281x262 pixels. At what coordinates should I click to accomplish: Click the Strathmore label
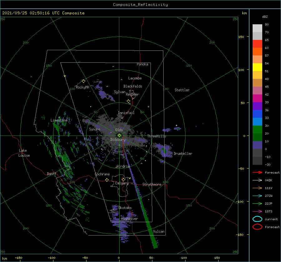click(152, 184)
